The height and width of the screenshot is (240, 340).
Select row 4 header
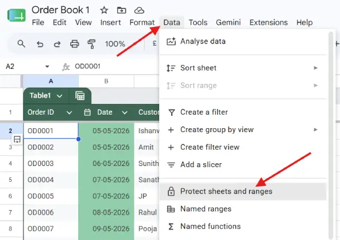click(10, 164)
